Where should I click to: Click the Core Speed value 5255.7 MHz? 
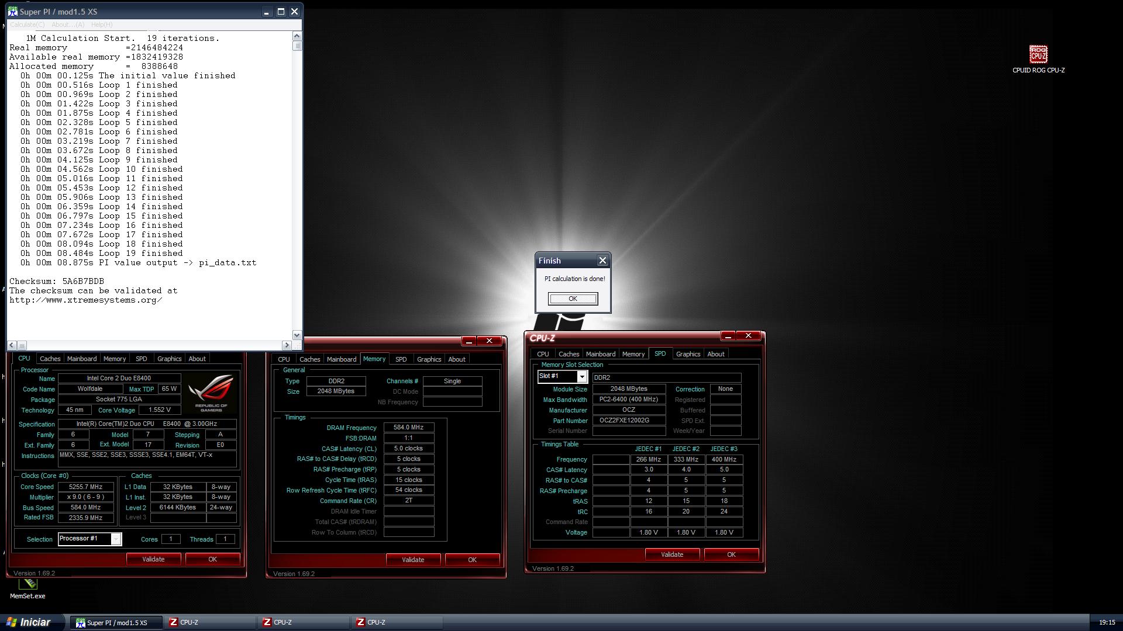[x=86, y=487]
